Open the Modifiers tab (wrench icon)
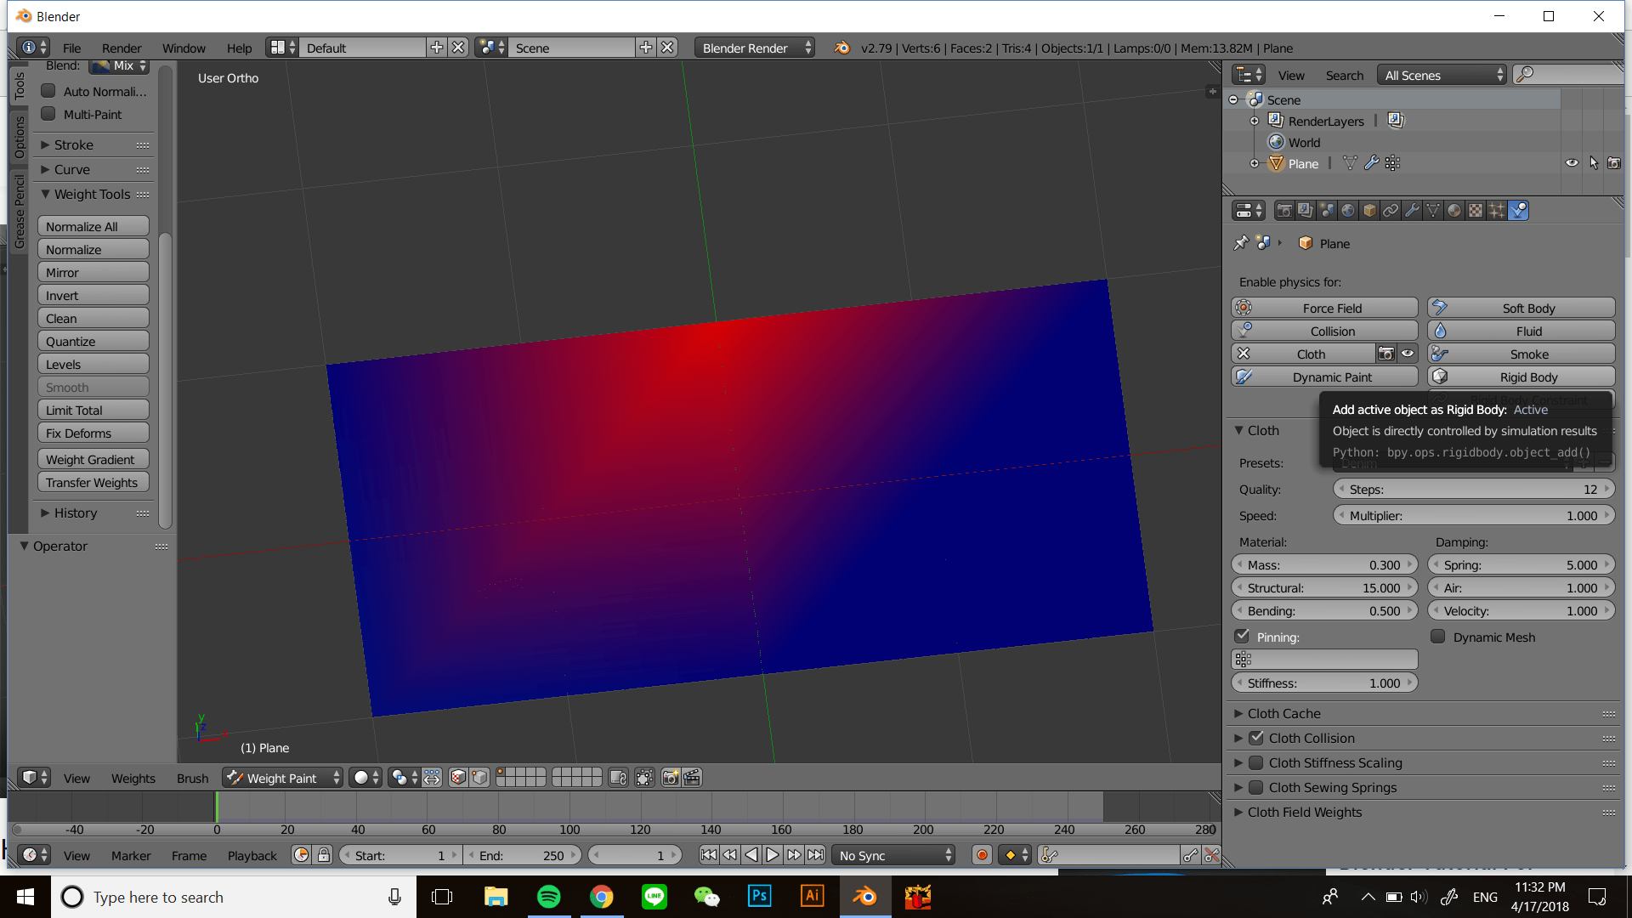 point(1412,210)
